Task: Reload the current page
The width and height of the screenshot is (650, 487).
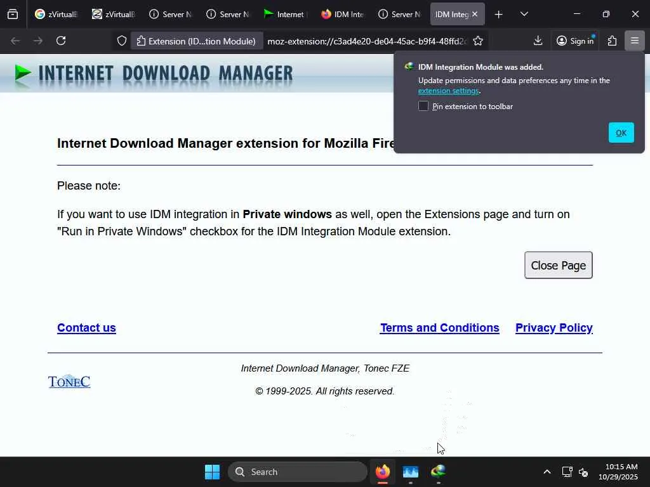Action: [x=61, y=41]
